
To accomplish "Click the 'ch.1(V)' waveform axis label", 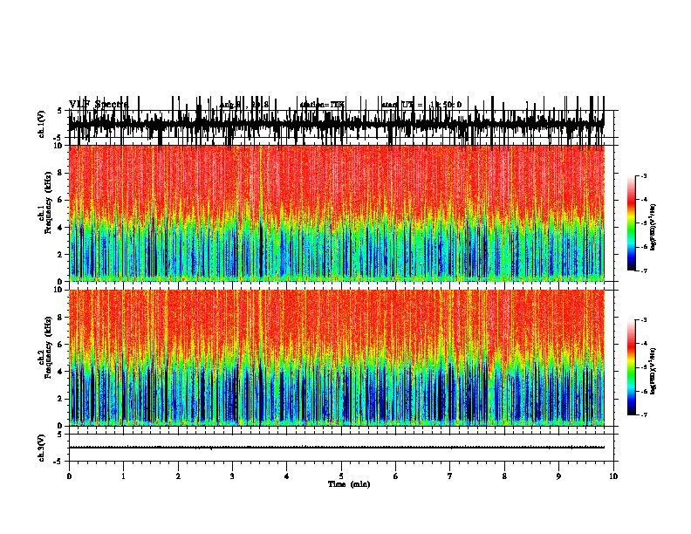I will 41,124.
